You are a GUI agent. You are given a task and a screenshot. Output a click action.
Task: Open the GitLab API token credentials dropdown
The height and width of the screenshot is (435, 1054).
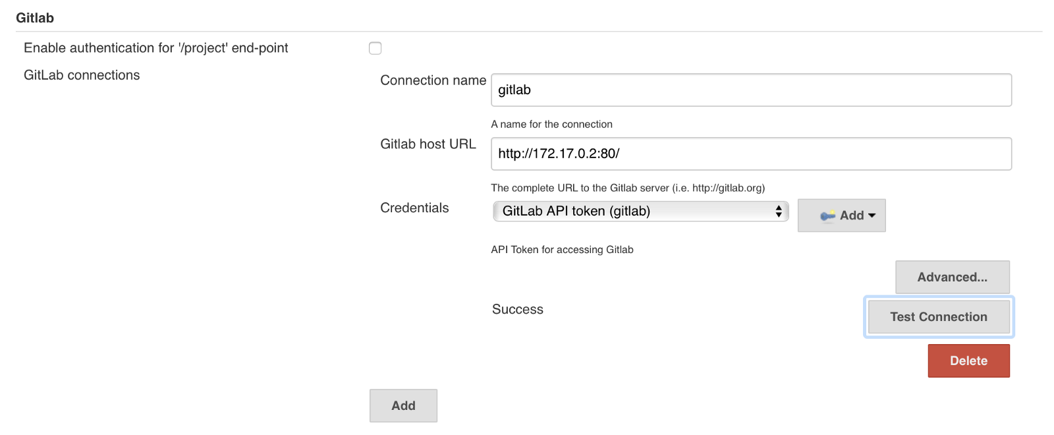point(640,211)
